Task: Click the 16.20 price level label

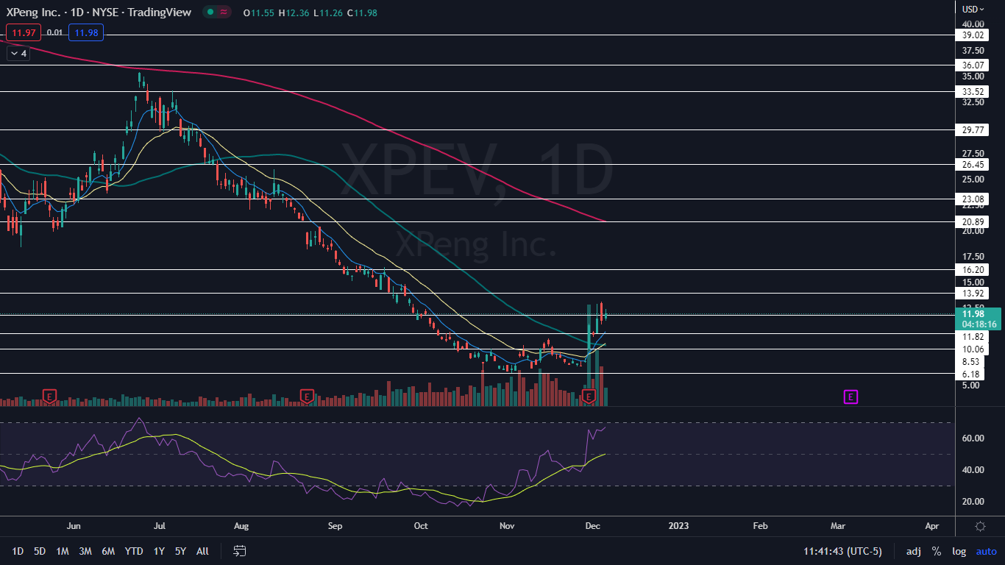Action: point(973,270)
